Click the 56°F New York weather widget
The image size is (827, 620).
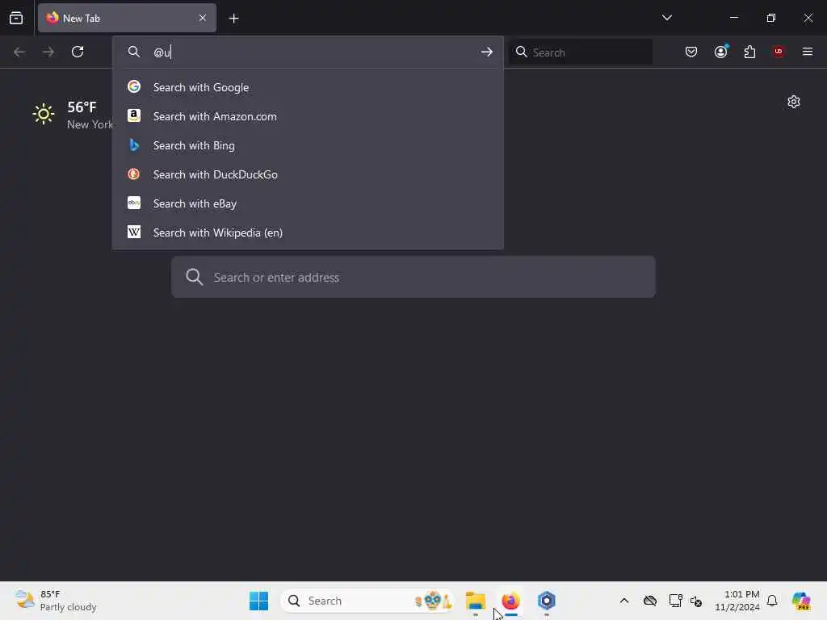72,115
